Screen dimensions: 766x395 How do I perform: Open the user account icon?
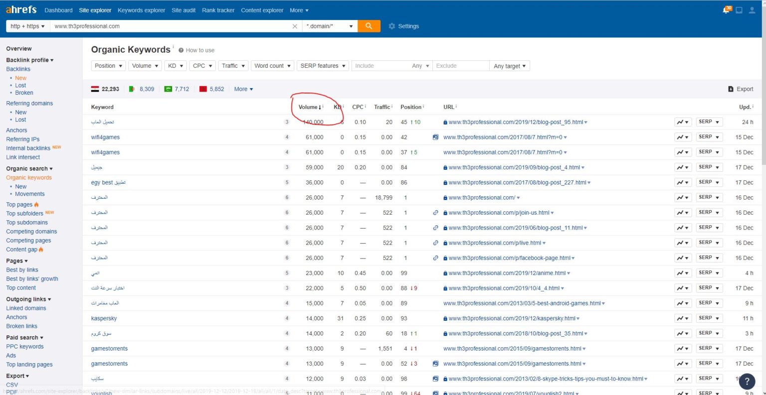point(752,10)
